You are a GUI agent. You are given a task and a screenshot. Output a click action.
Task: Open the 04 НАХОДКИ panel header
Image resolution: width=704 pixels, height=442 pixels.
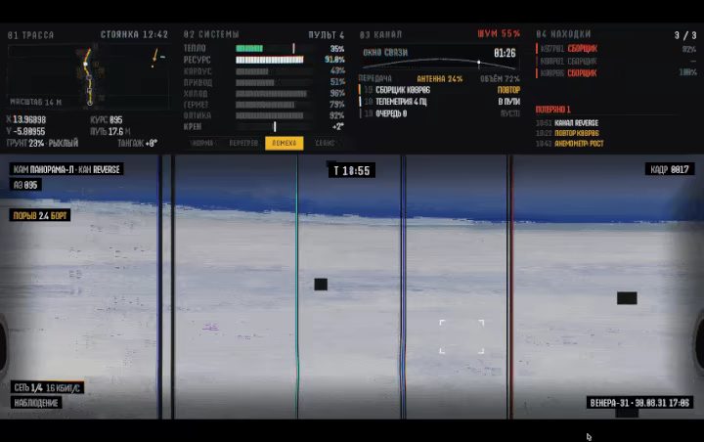(x=563, y=34)
